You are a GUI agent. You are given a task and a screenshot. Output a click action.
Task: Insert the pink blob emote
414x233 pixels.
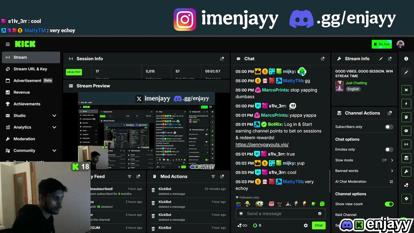pos(271,204)
